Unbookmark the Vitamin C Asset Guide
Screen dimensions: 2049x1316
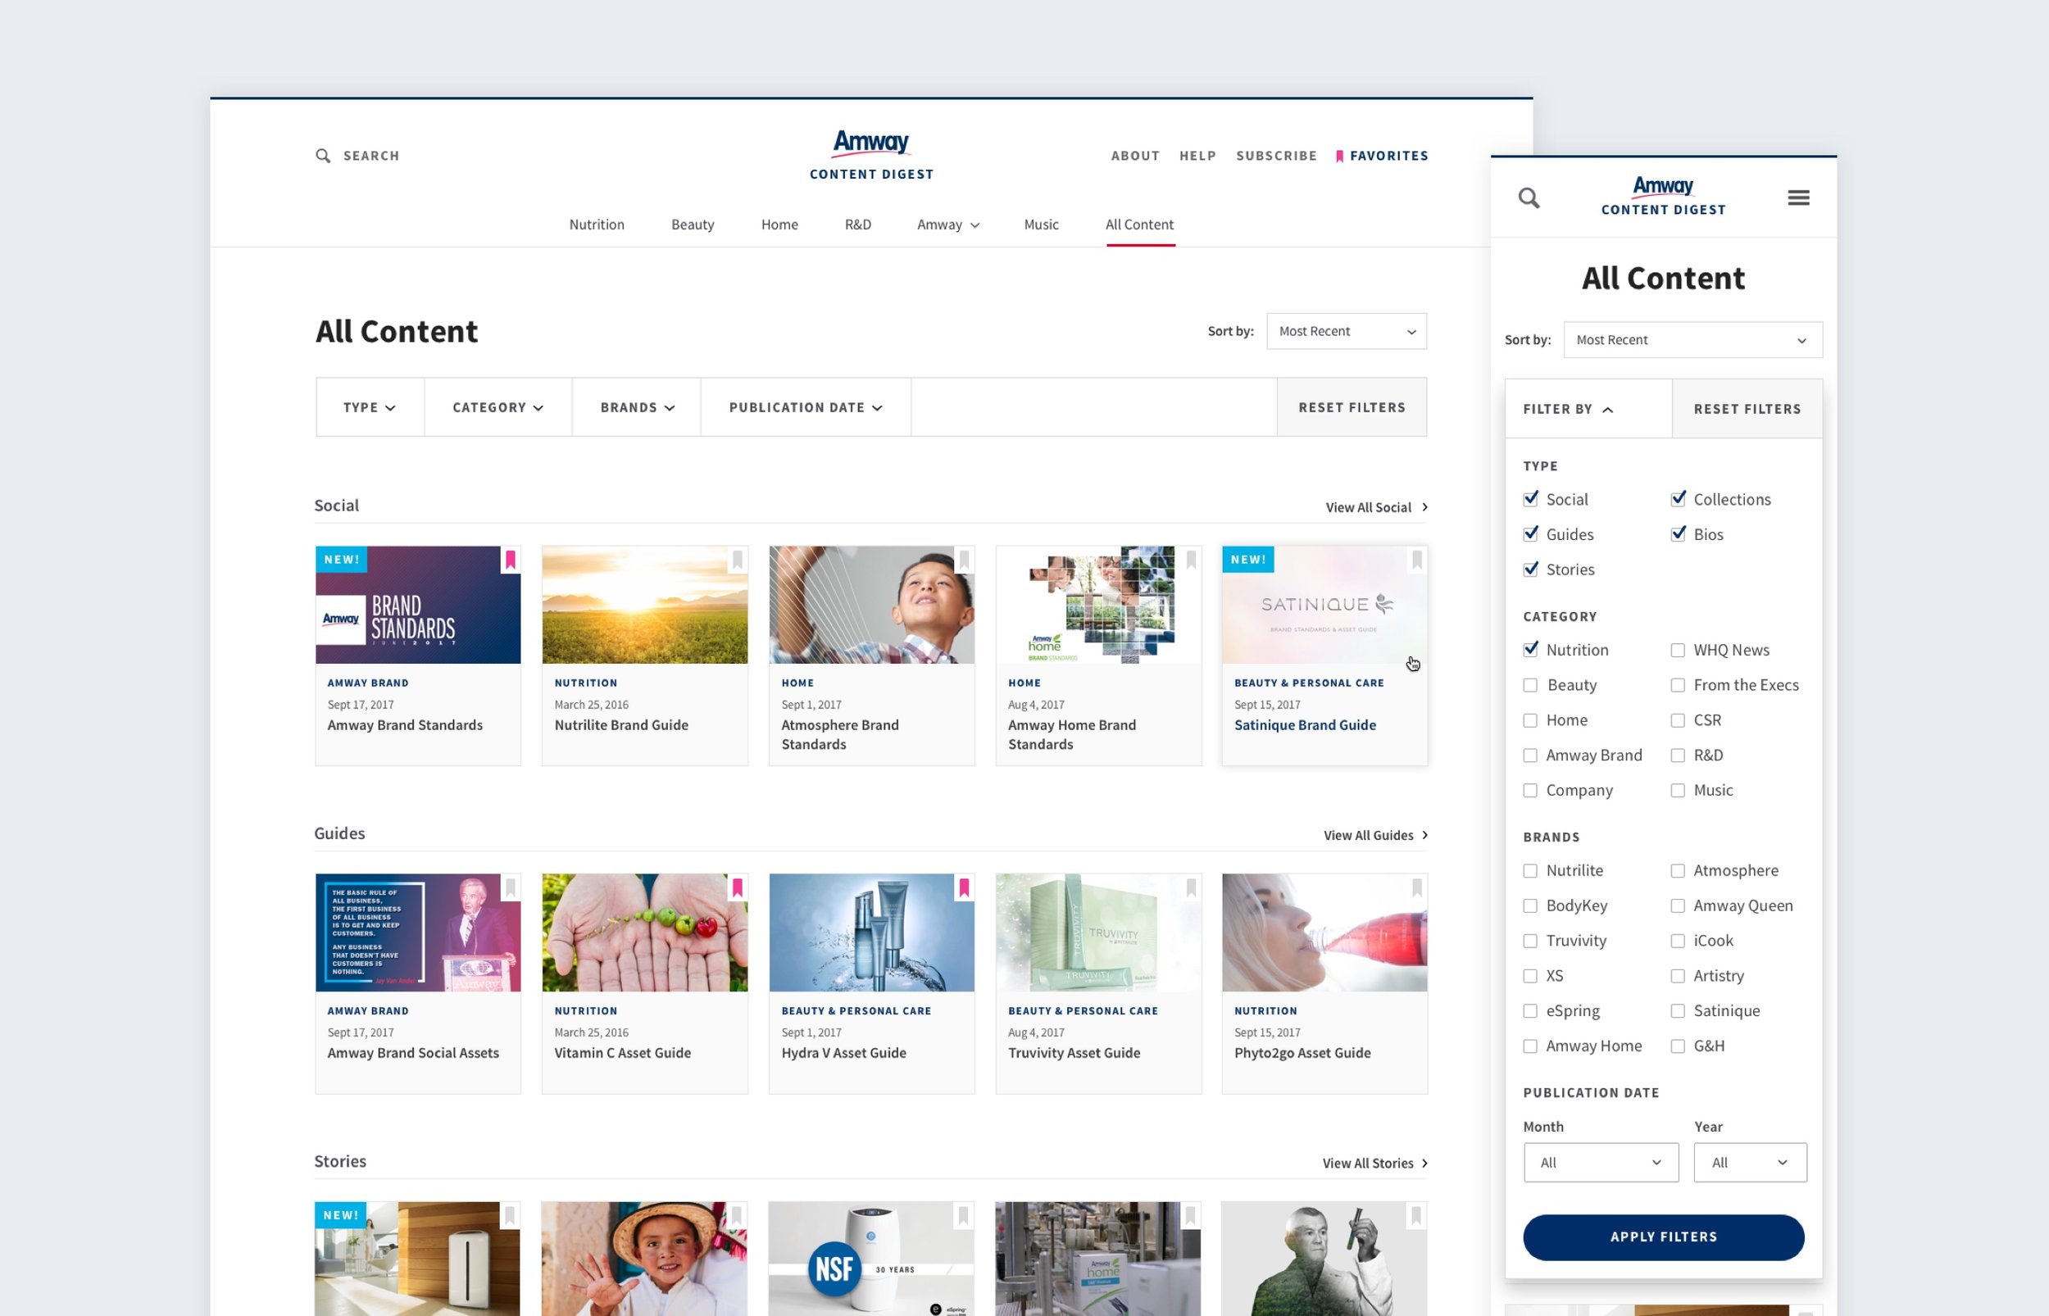[737, 888]
